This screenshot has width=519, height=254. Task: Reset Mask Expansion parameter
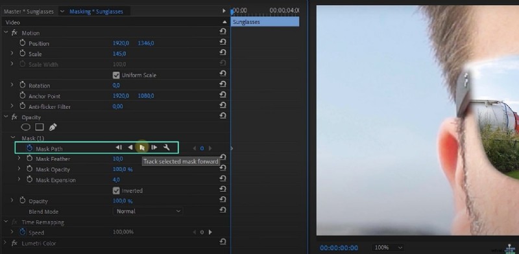[223, 179]
